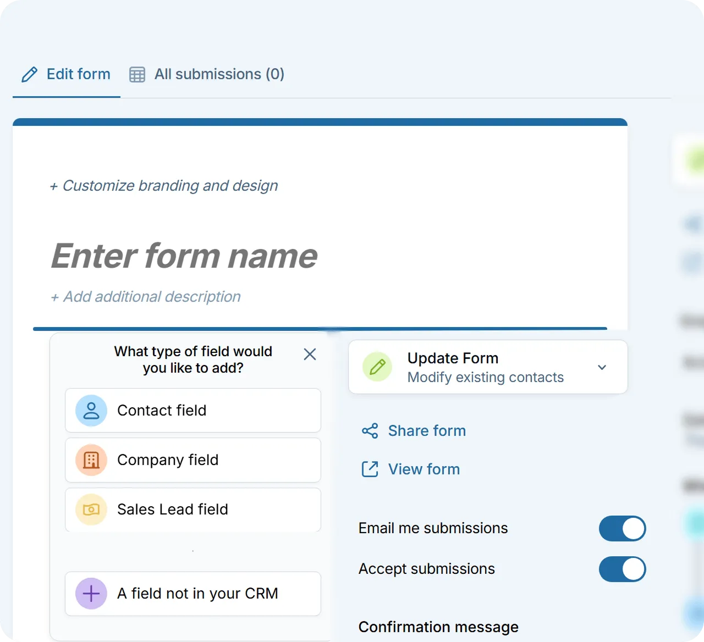Close the field type picker popup

pyautogui.click(x=310, y=355)
